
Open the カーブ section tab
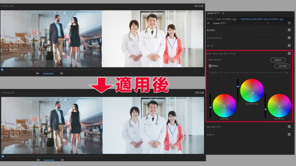(210, 46)
